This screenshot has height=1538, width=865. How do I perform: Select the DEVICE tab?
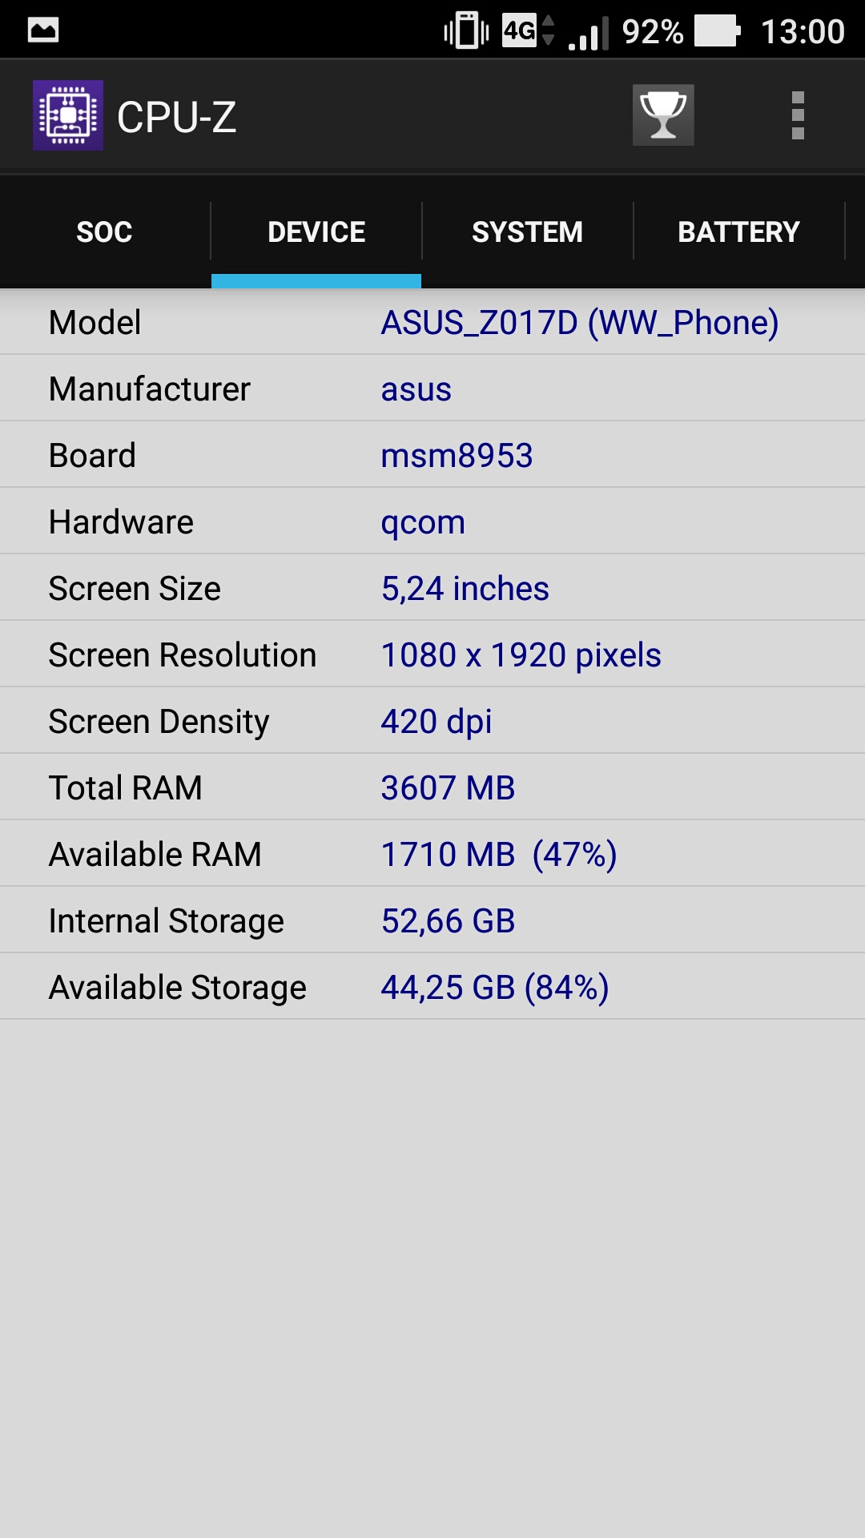coord(316,232)
